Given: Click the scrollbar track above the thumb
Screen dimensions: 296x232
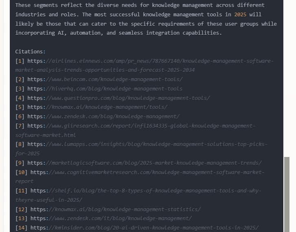Looking at the screenshot, I should [x=287, y=82].
